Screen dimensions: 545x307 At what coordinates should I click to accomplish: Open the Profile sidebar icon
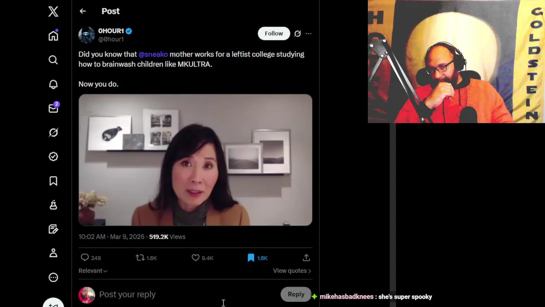click(x=53, y=253)
